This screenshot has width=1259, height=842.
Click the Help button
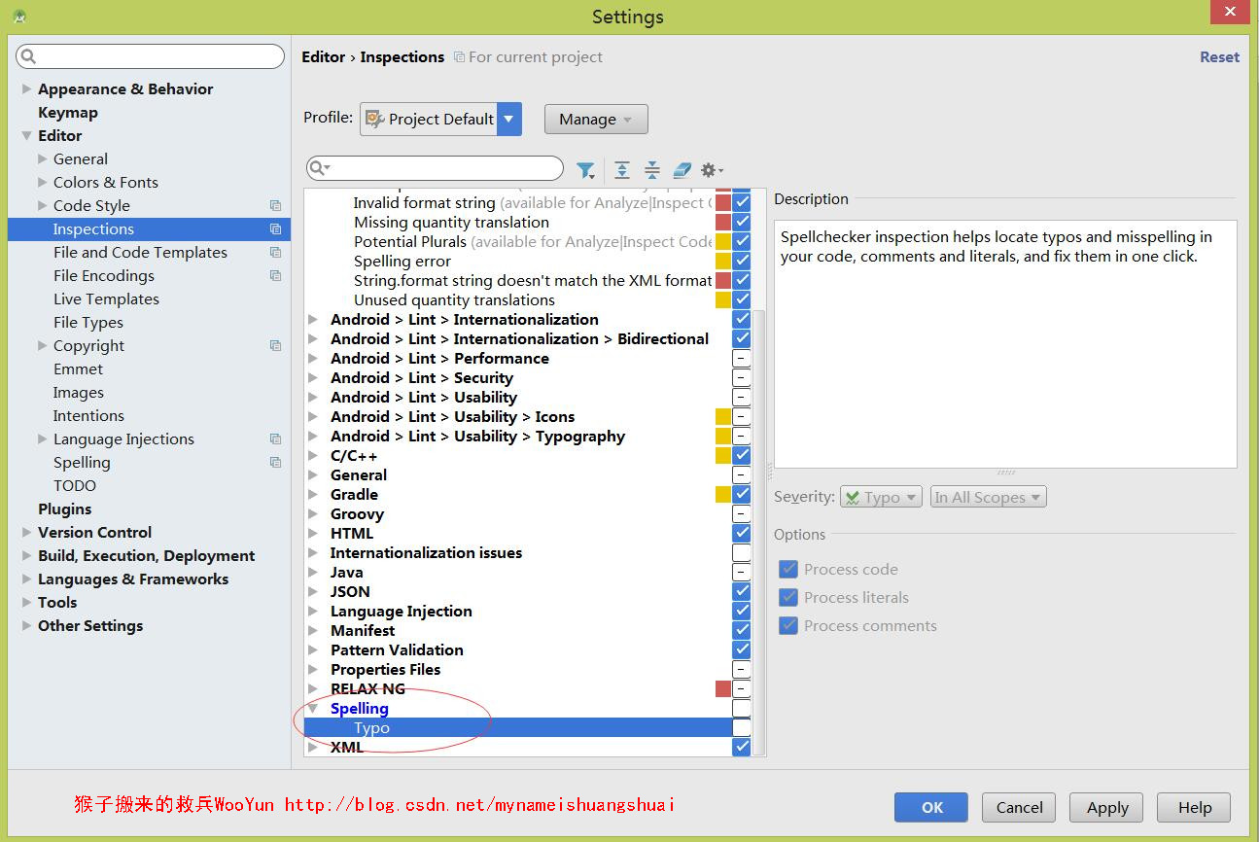tap(1195, 807)
